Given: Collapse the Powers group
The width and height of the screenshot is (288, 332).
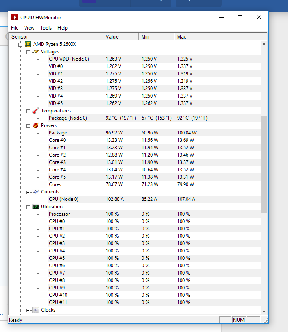Looking at the screenshot, I should point(28,126).
